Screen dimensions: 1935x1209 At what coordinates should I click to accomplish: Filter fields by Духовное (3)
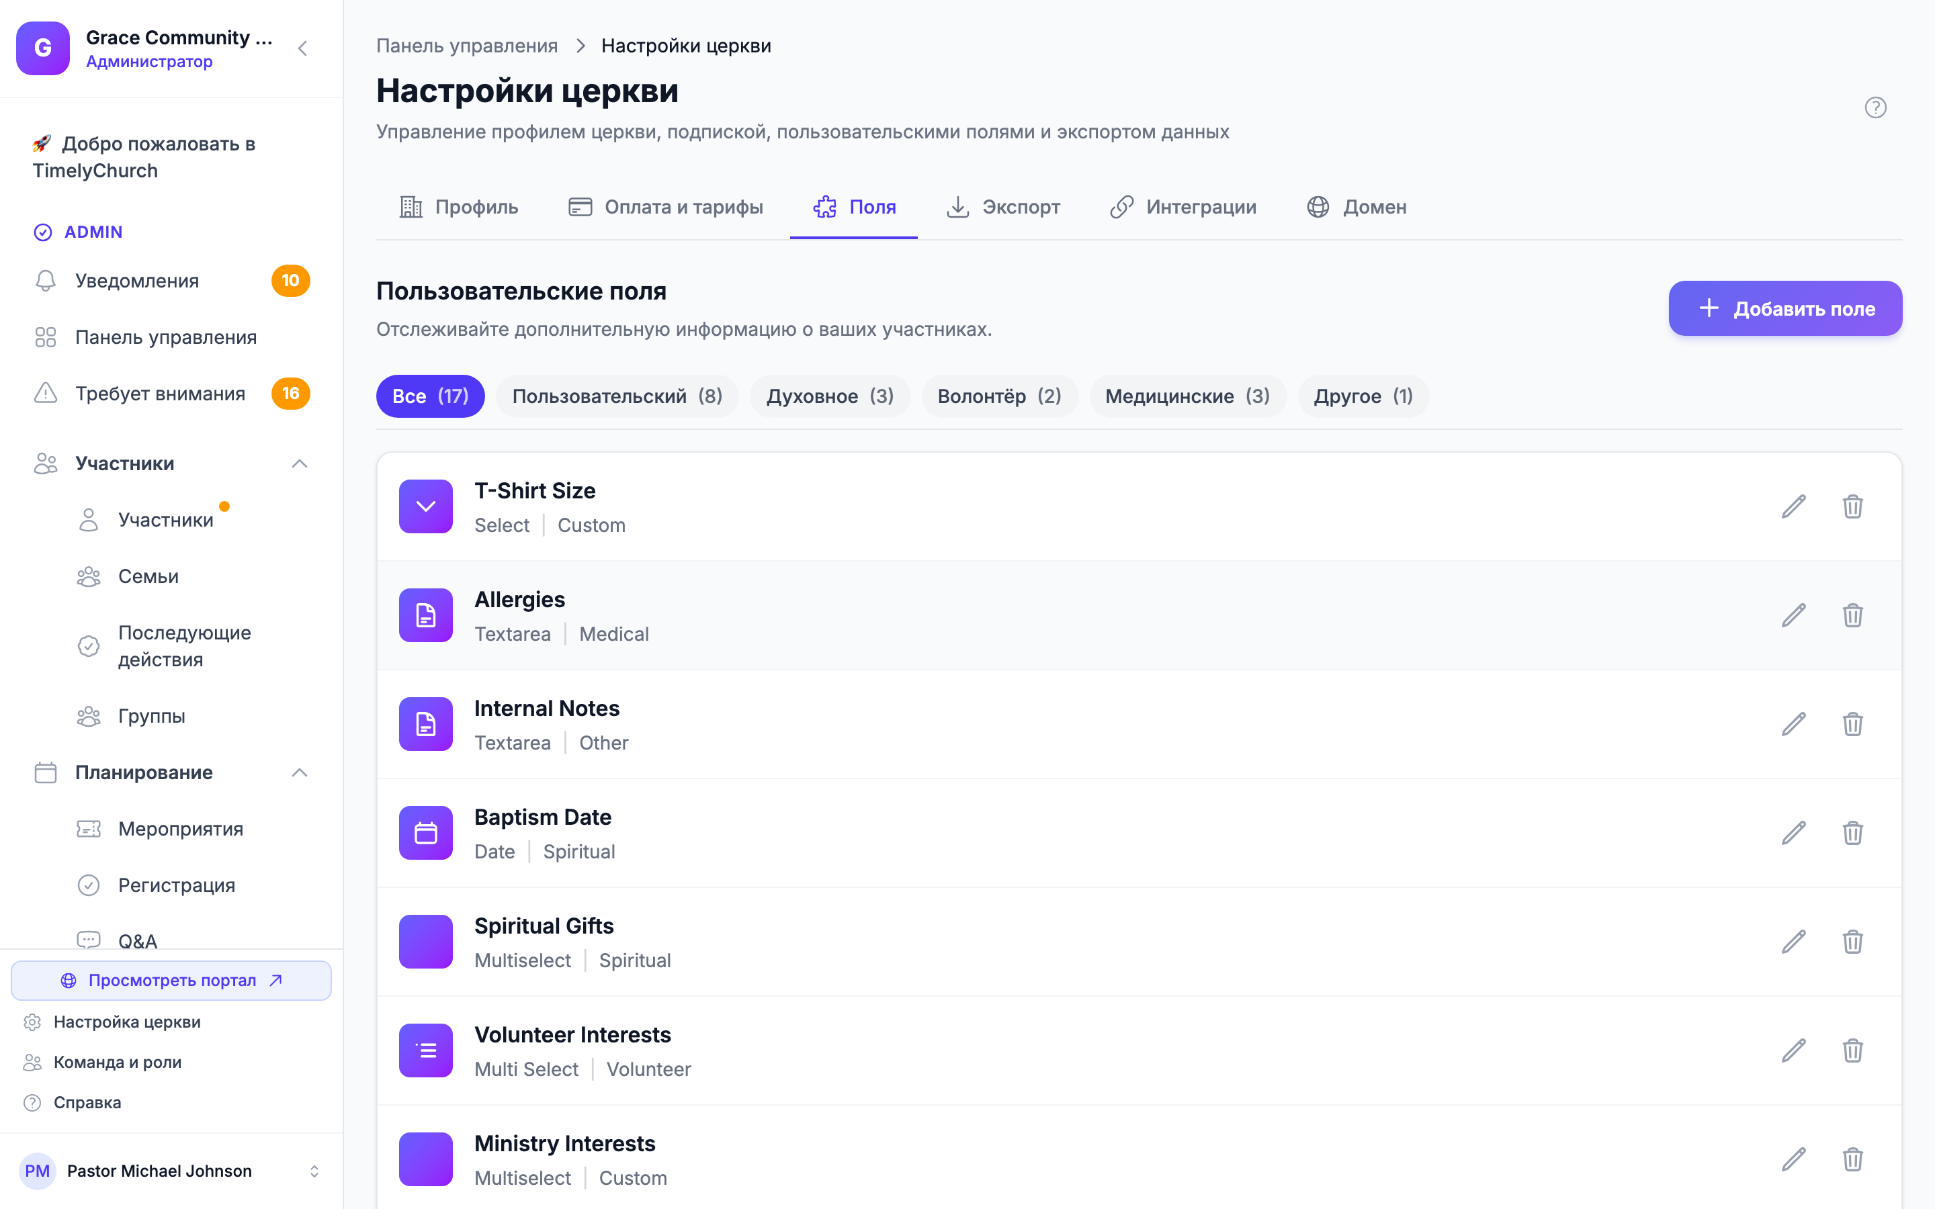click(830, 396)
